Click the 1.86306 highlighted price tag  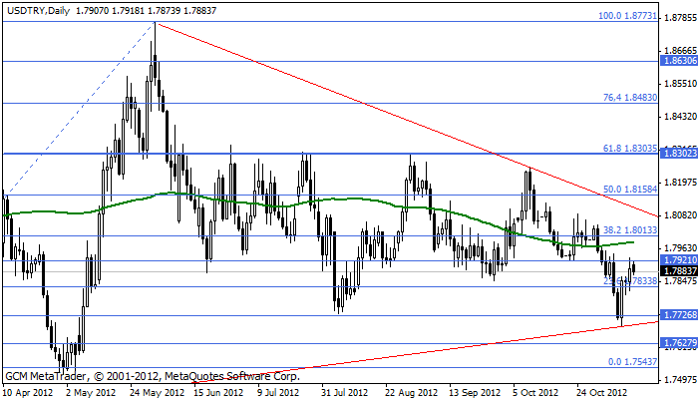point(679,61)
